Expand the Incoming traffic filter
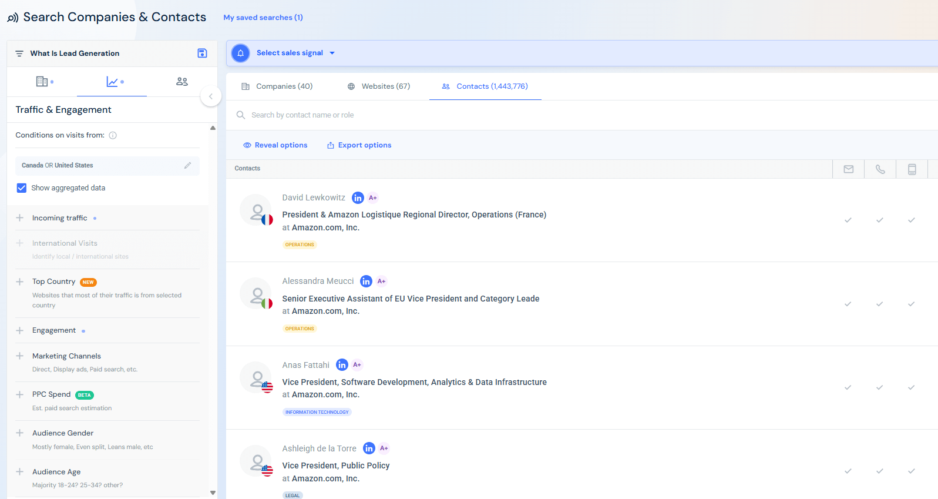Screen dimensions: 938x499 tap(20, 218)
